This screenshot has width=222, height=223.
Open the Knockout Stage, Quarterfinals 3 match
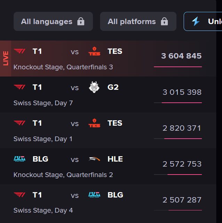pos(63,67)
